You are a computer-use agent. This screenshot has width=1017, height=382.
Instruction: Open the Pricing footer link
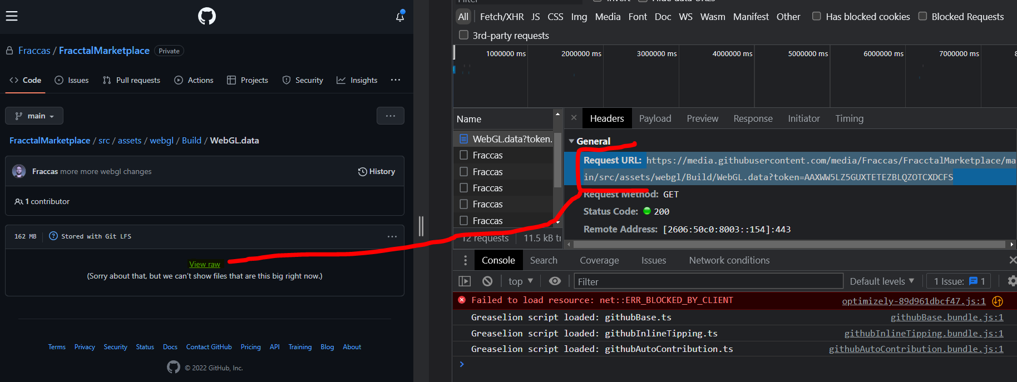point(251,347)
